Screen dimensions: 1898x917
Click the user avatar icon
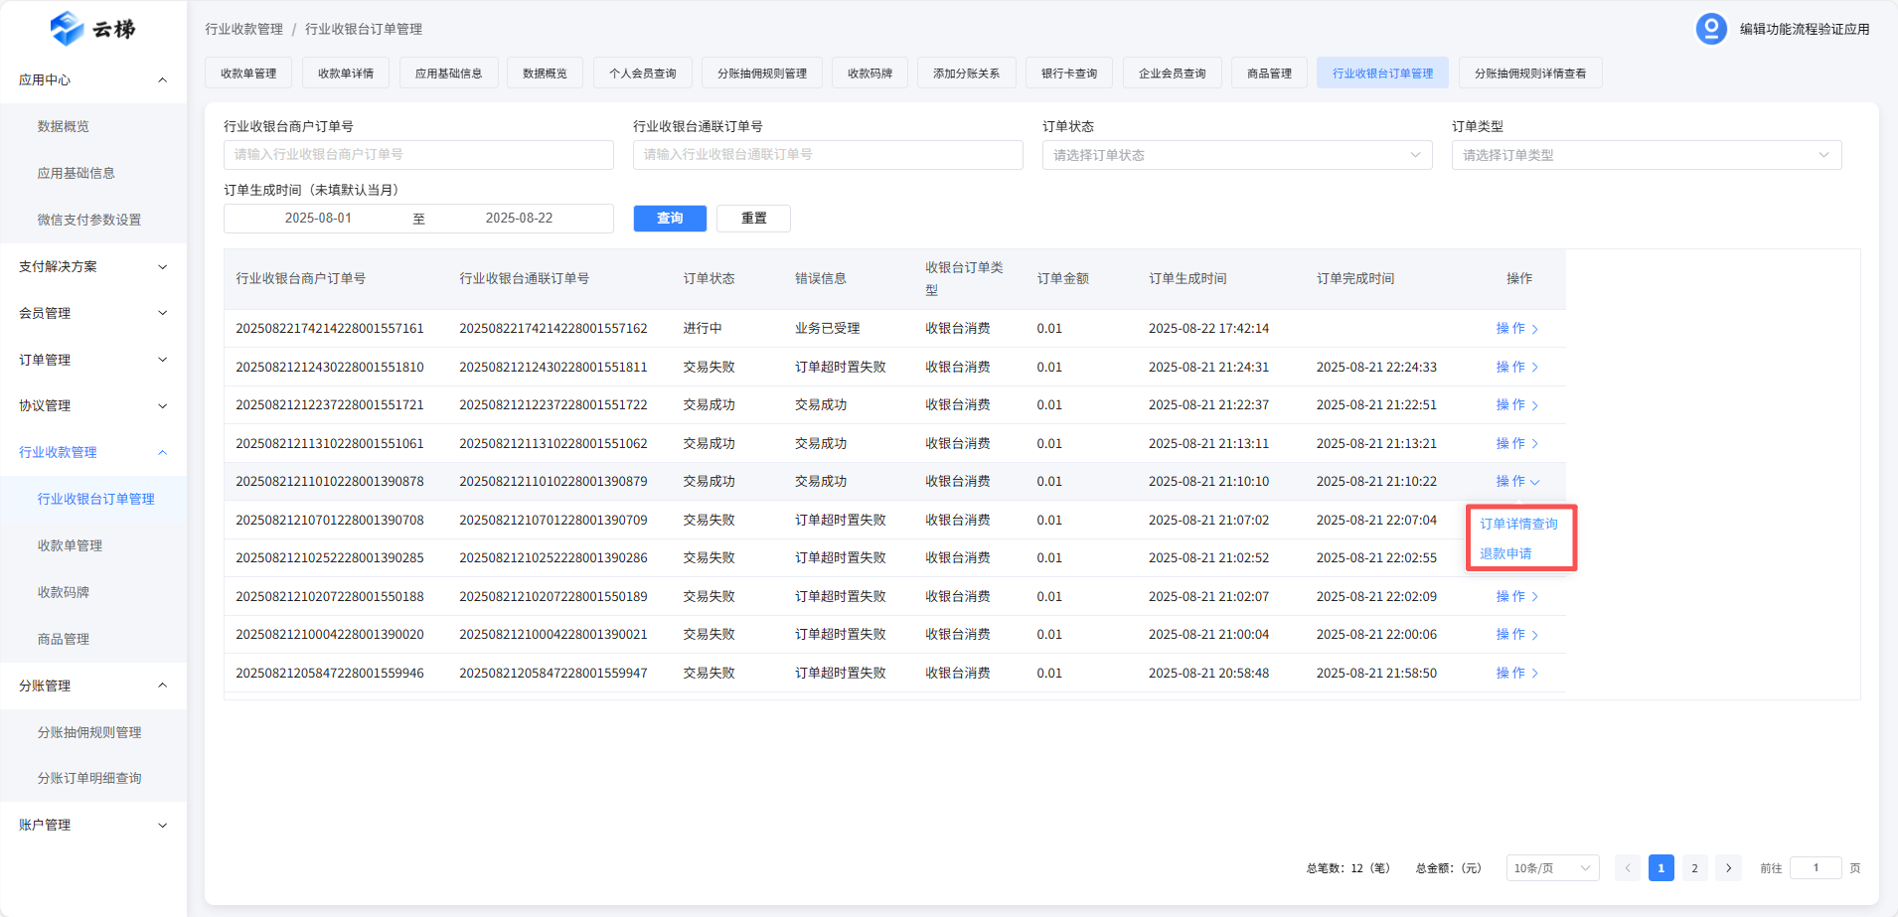(1710, 29)
